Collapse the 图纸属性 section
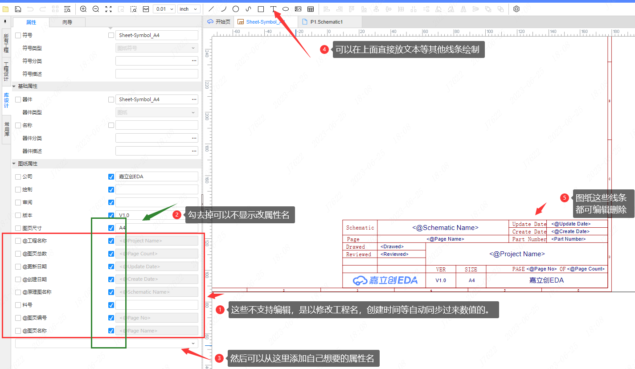This screenshot has width=635, height=369. click(x=14, y=164)
